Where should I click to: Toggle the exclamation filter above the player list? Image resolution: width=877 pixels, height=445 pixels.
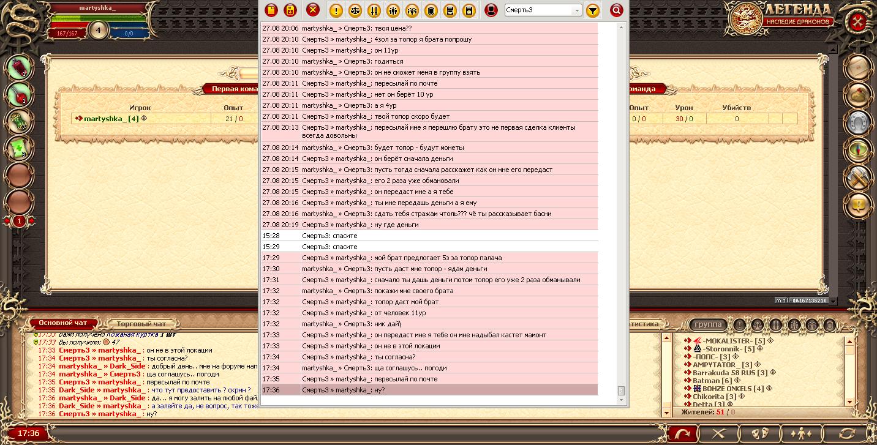[740, 325]
